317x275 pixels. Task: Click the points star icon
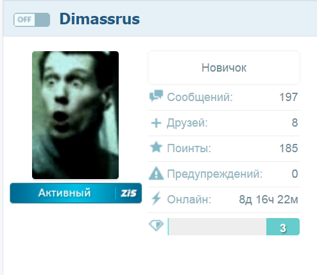pos(156,147)
